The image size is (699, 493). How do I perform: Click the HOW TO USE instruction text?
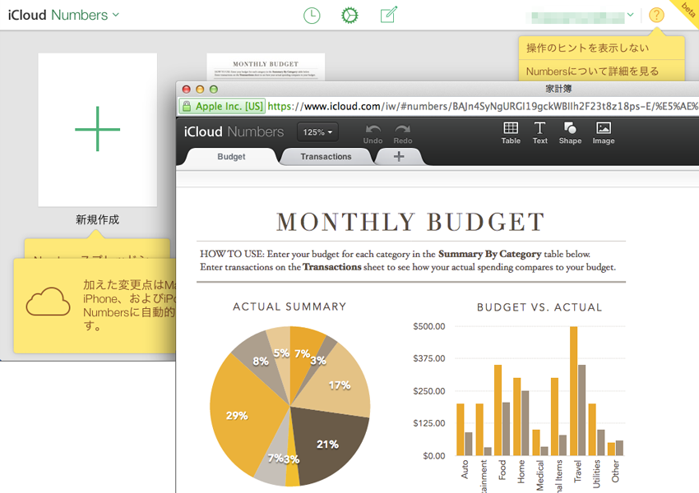[x=408, y=260]
